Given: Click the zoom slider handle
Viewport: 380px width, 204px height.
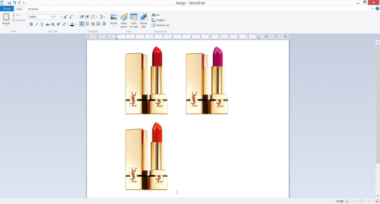Looking at the screenshot, I should [x=362, y=201].
